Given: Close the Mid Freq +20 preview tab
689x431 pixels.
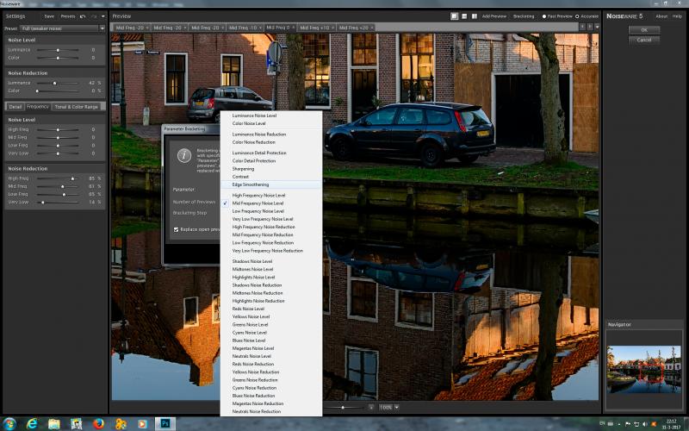Looking at the screenshot, I should 372,28.
